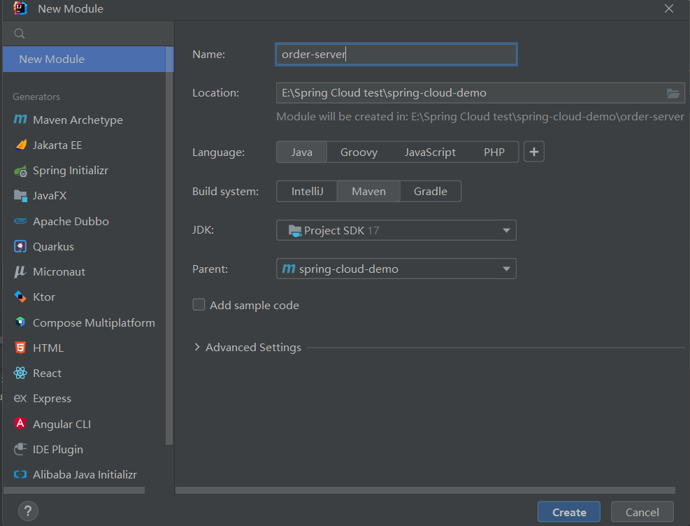Viewport: 690px width, 526px height.
Task: Select Express generator label
Action: click(x=52, y=399)
